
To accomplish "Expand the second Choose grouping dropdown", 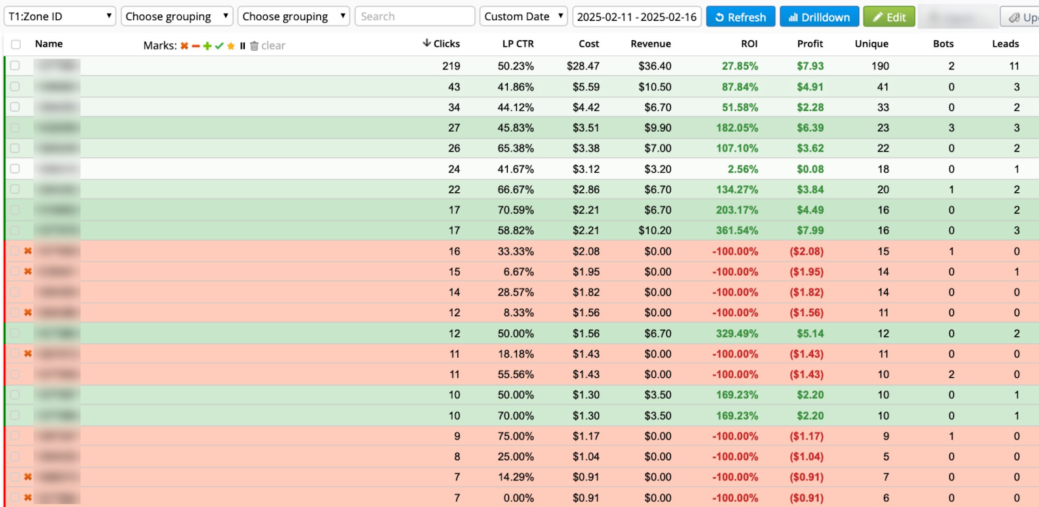I will (294, 16).
